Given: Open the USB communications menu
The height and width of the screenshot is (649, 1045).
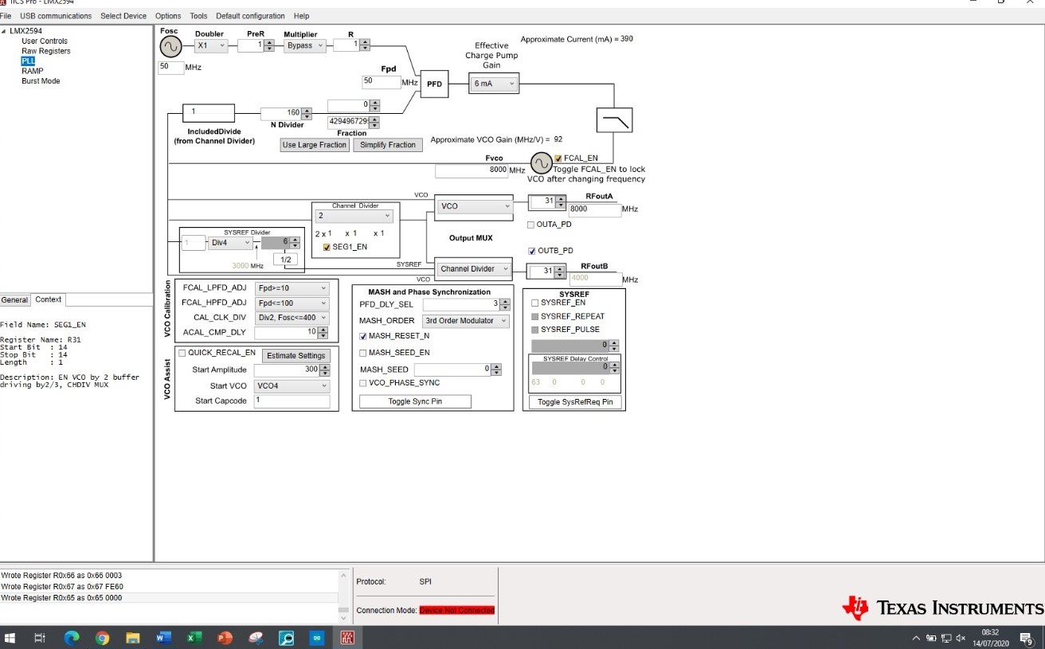Looking at the screenshot, I should pos(56,16).
